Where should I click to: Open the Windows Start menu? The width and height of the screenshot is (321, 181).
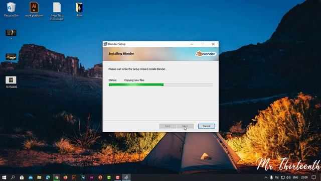click(x=4, y=177)
